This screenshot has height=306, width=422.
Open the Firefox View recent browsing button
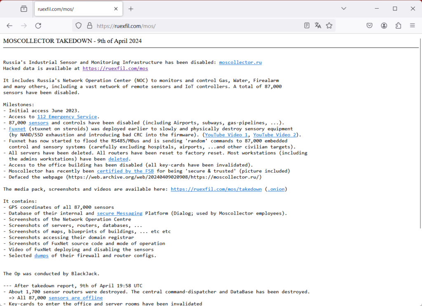tap(24, 9)
